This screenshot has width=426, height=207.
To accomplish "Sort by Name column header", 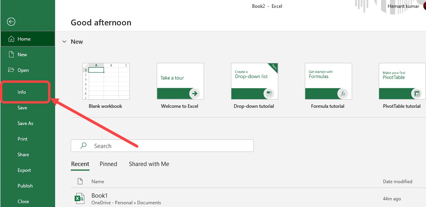I will [98, 182].
